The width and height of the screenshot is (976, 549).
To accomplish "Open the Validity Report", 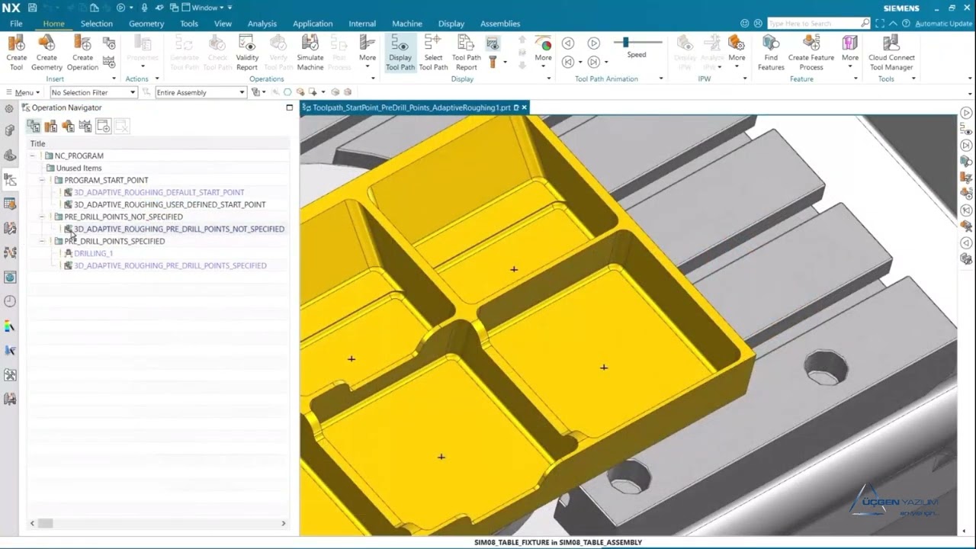I will pos(247,52).
